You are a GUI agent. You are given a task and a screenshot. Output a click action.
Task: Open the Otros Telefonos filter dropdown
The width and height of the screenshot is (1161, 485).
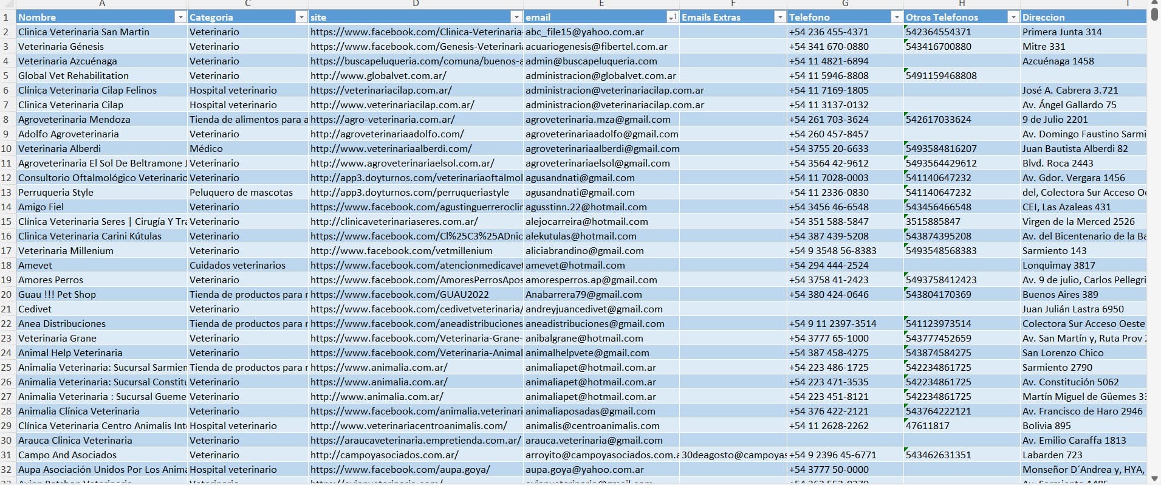[1013, 17]
